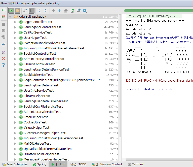Click the Stop process square icon

point(4,24)
